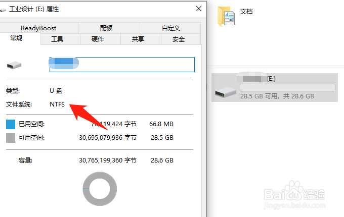Image resolution: width=344 pixels, height=217 pixels.
Task: Click the blue 已用空间 color square
Action: point(11,124)
